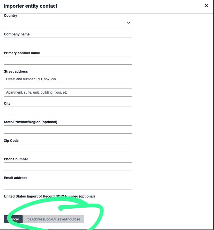Viewport: 214px width, 230px height.
Task: Click the Phone number label
Action: click(16, 159)
